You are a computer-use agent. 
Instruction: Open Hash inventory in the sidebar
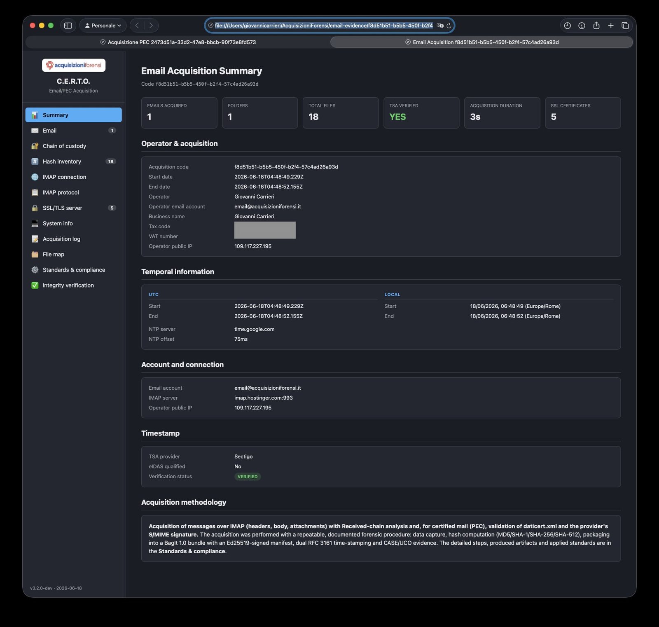point(74,161)
